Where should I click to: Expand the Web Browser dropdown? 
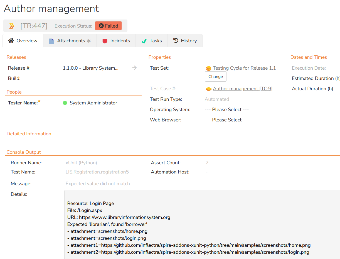pyautogui.click(x=227, y=120)
